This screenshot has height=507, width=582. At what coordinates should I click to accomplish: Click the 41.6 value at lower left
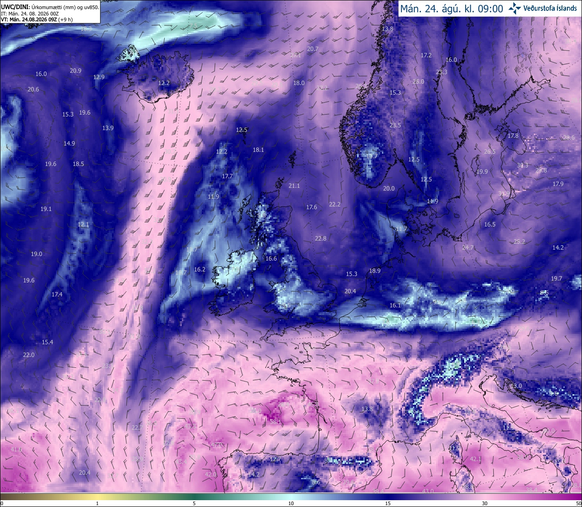click(16, 450)
